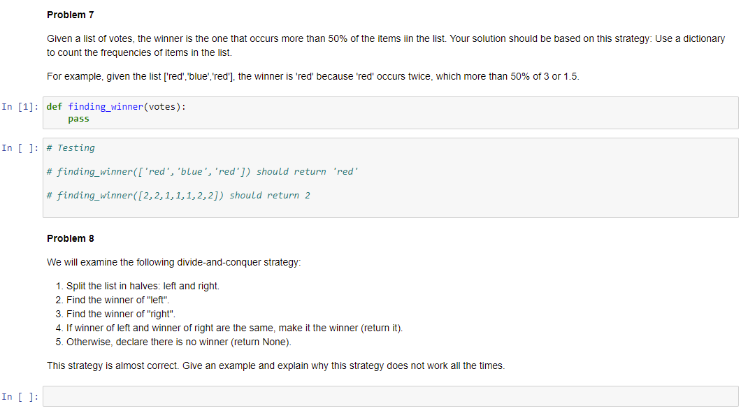Click the 'For example, given the list' paragraph
The width and height of the screenshot is (748, 413).
(313, 76)
